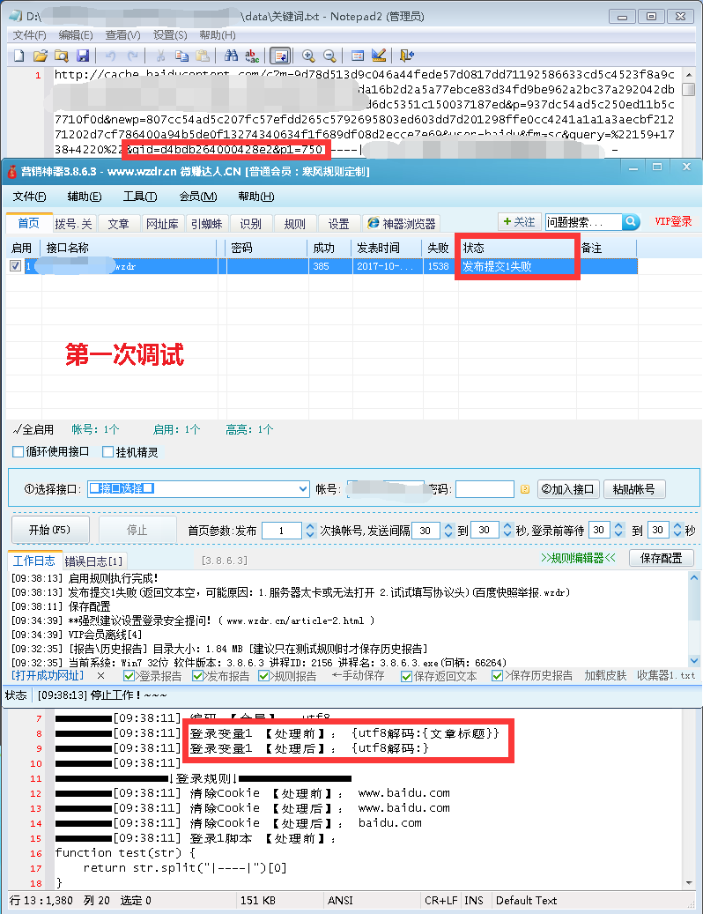The image size is (703, 914).
Task: Click the 关注 button
Action: point(519,221)
